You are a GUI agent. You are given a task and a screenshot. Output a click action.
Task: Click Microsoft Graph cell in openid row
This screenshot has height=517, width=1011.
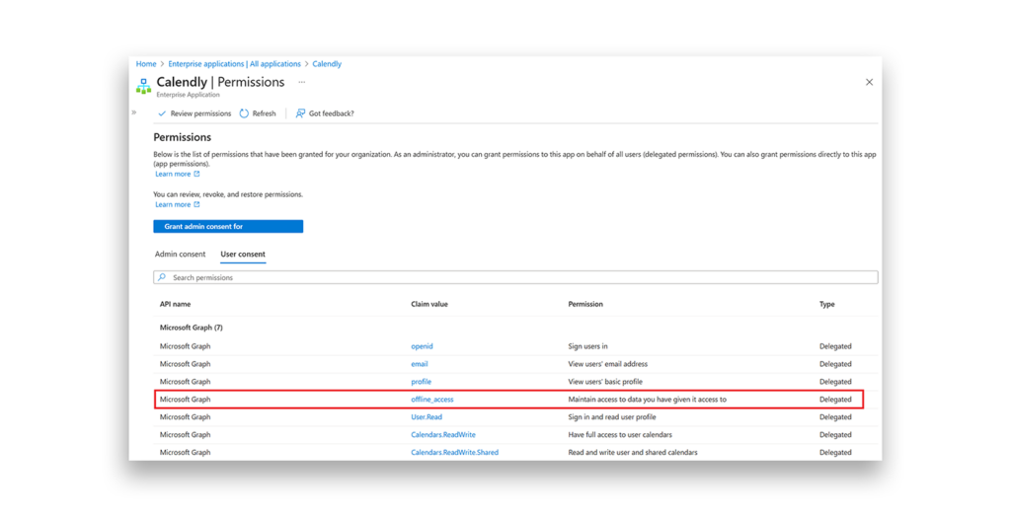coord(185,346)
